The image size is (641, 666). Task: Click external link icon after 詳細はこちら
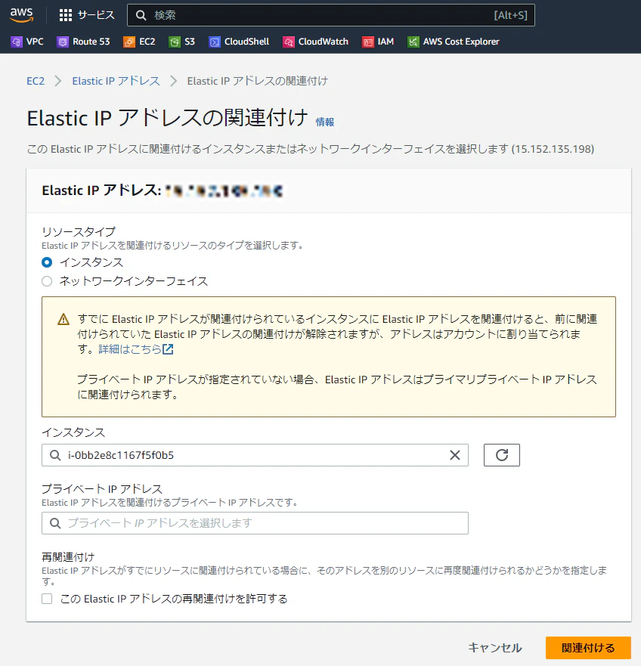point(169,349)
